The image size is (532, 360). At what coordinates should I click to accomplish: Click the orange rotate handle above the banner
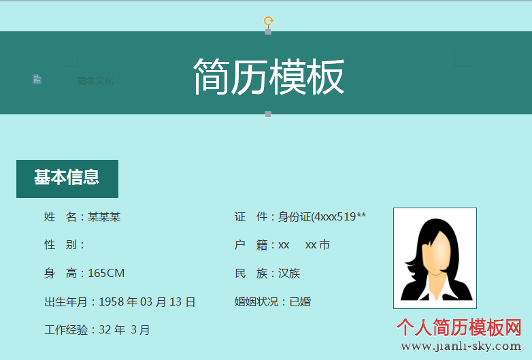tap(269, 21)
